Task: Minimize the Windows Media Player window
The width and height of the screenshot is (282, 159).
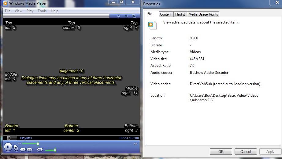Action: (x=113, y=2)
